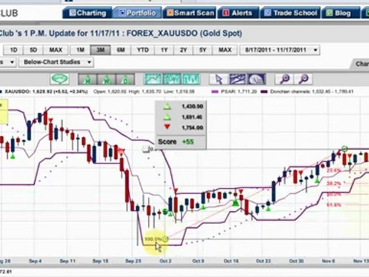Viewport: 369px width, 277px height.
Task: Select the Fibonacci arc drawing tool
Action: click(256, 79)
